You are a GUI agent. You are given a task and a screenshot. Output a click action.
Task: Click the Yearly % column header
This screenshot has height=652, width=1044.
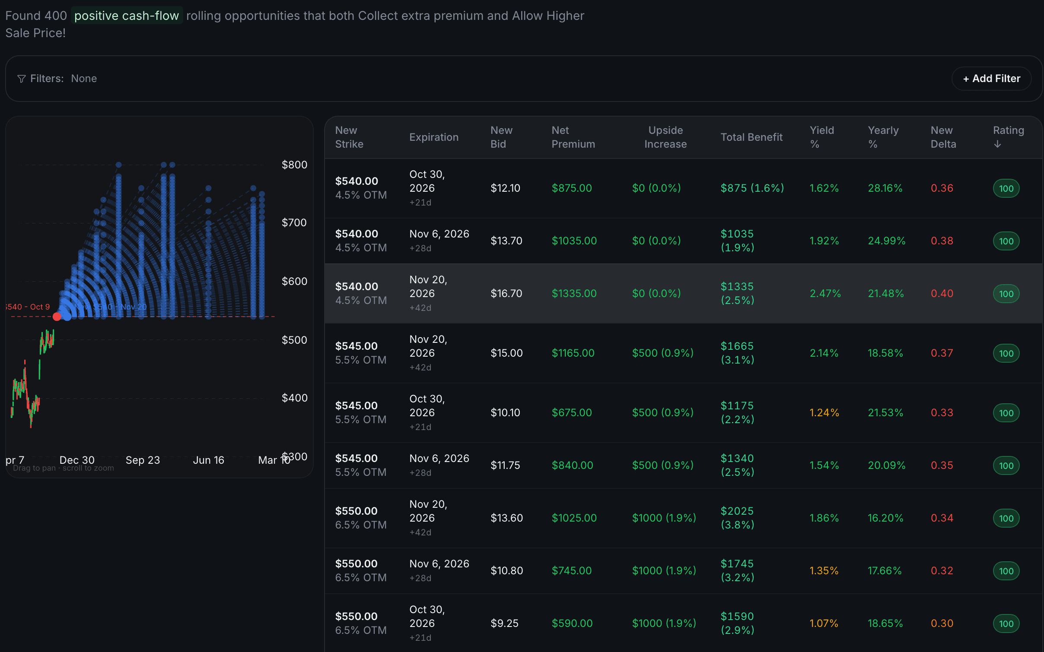tap(883, 137)
